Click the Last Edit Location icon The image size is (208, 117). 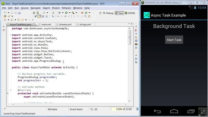(x=19, y=20)
